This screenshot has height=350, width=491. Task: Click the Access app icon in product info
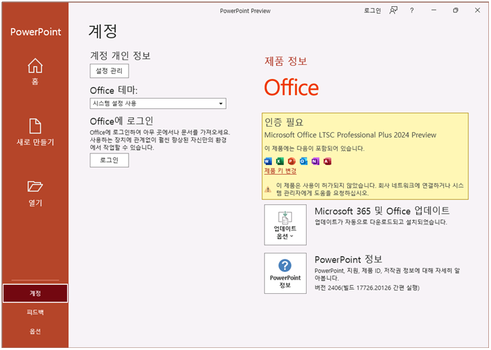coord(327,161)
